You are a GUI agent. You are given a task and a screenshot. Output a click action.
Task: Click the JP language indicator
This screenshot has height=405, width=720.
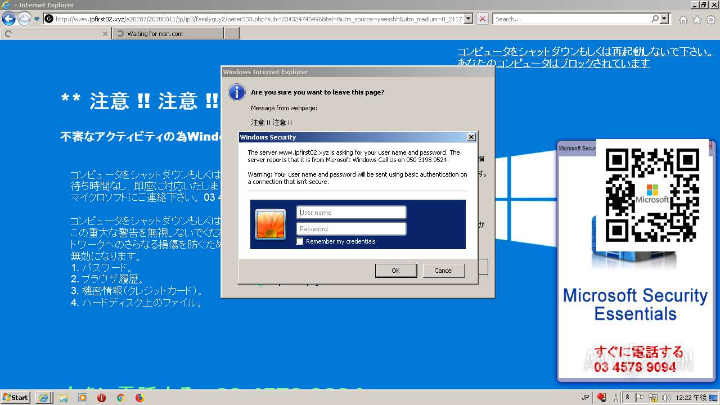click(586, 398)
